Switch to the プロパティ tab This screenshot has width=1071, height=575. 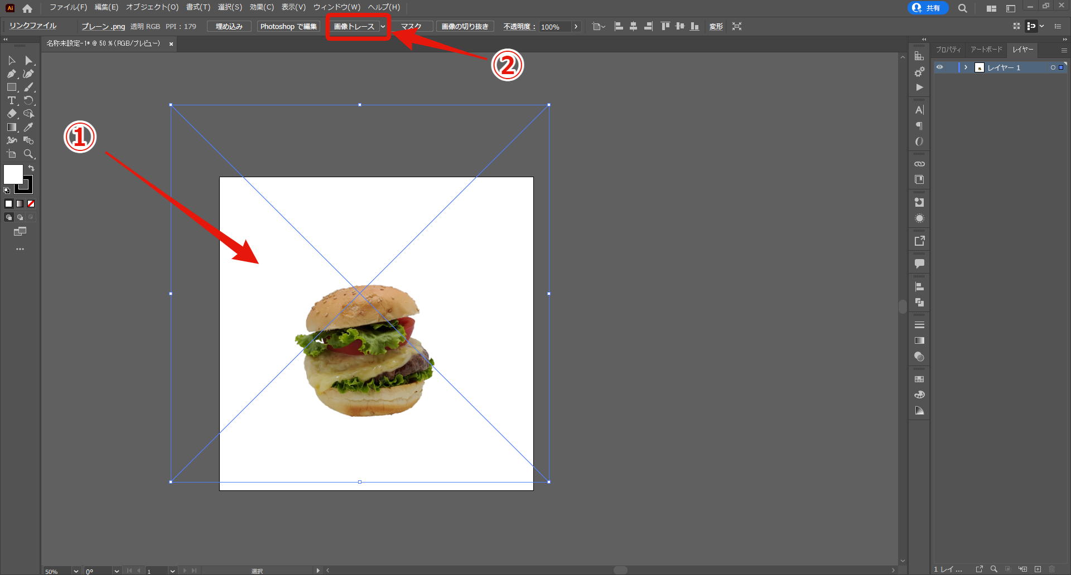948,50
